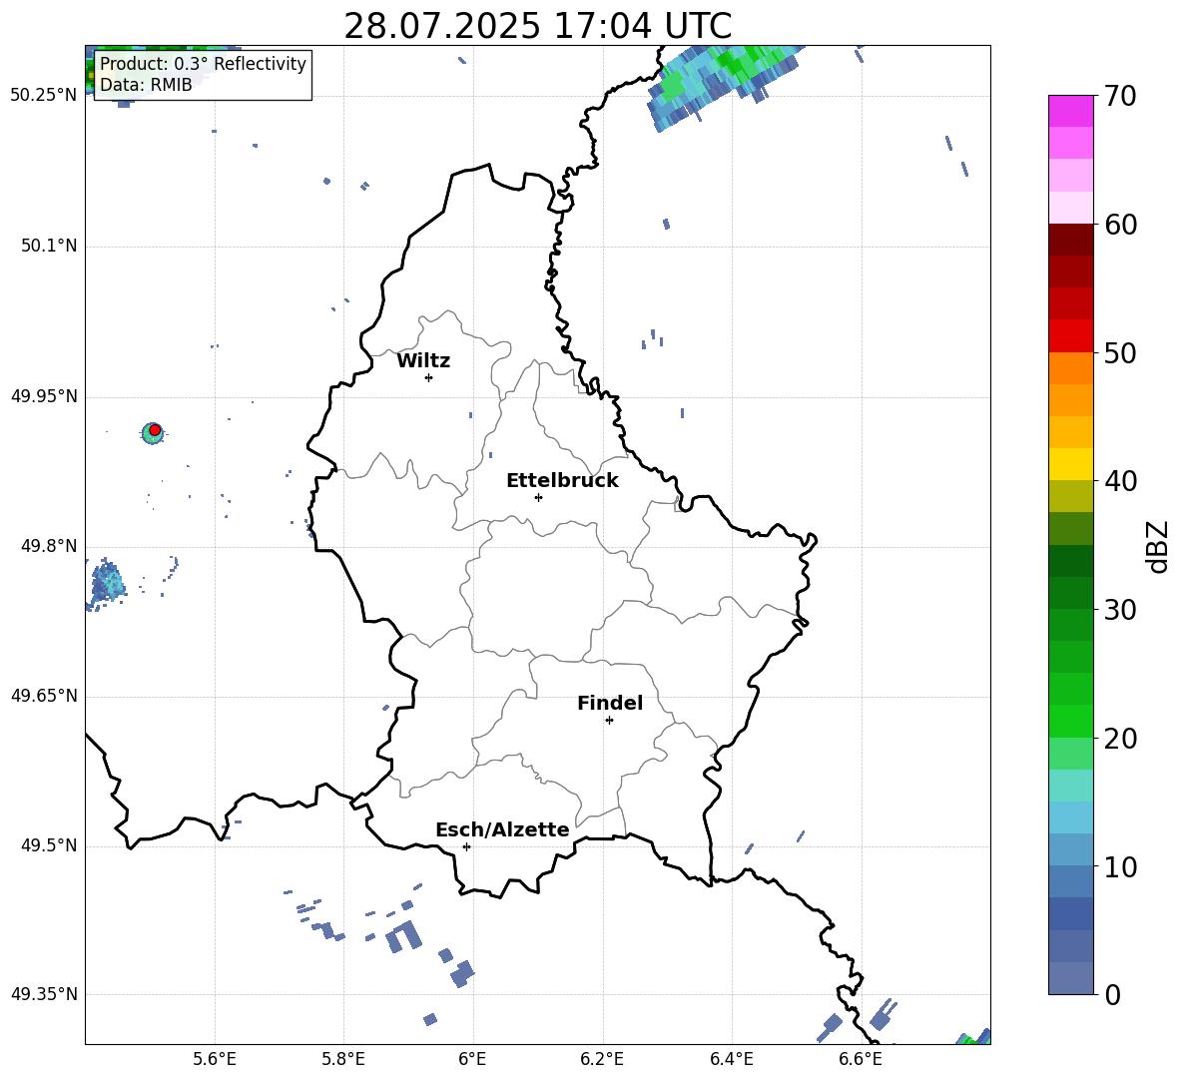Click the cross marker below Findel

tap(609, 721)
